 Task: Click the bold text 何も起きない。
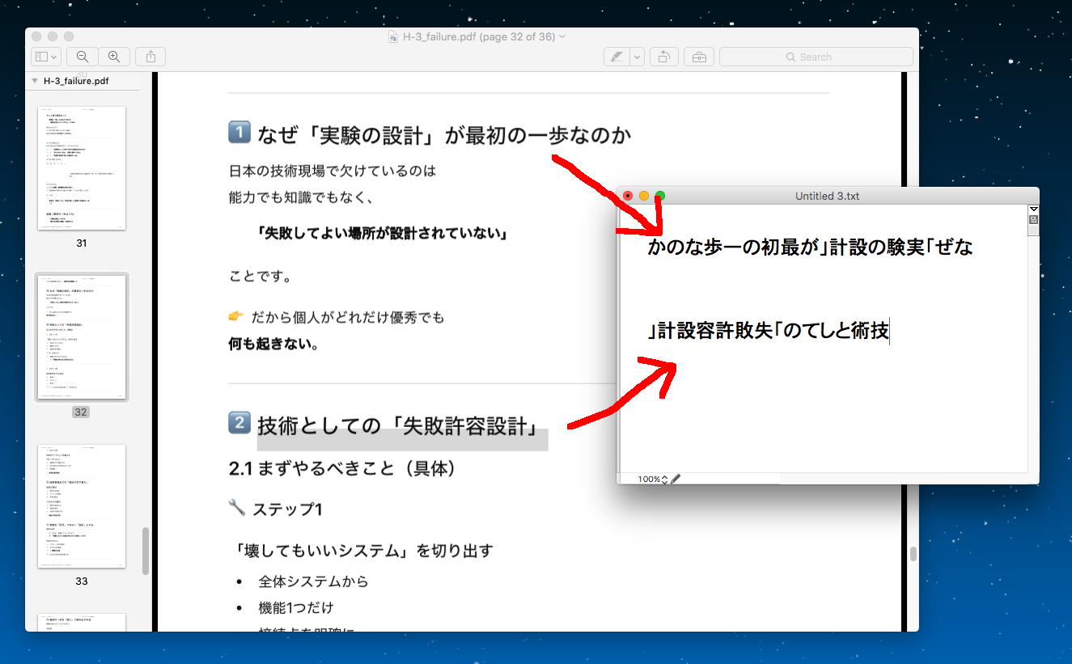(273, 344)
